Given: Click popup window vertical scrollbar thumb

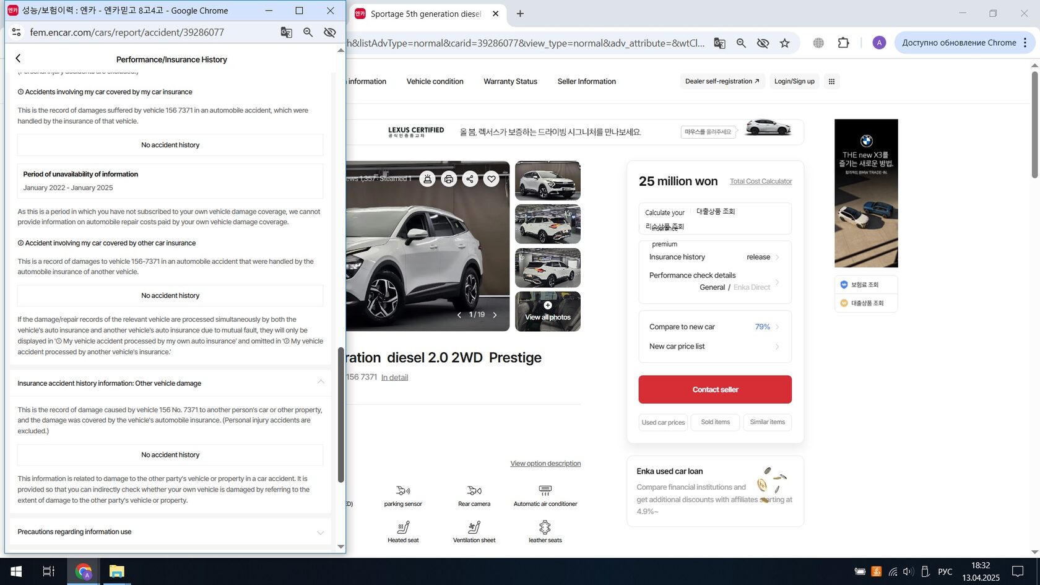Looking at the screenshot, I should pos(340,415).
